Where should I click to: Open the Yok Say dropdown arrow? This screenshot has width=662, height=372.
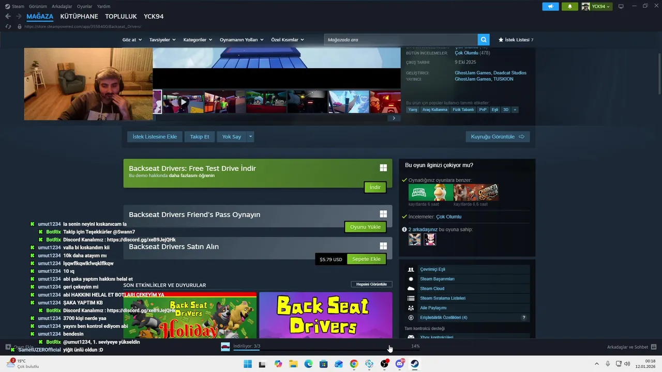(250, 137)
